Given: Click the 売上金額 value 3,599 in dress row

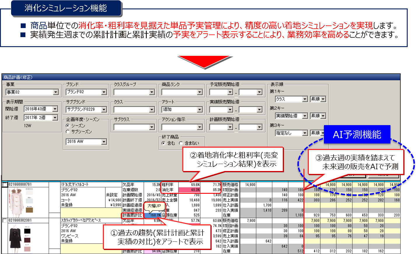Looking at the screenshot, I should point(217,236).
